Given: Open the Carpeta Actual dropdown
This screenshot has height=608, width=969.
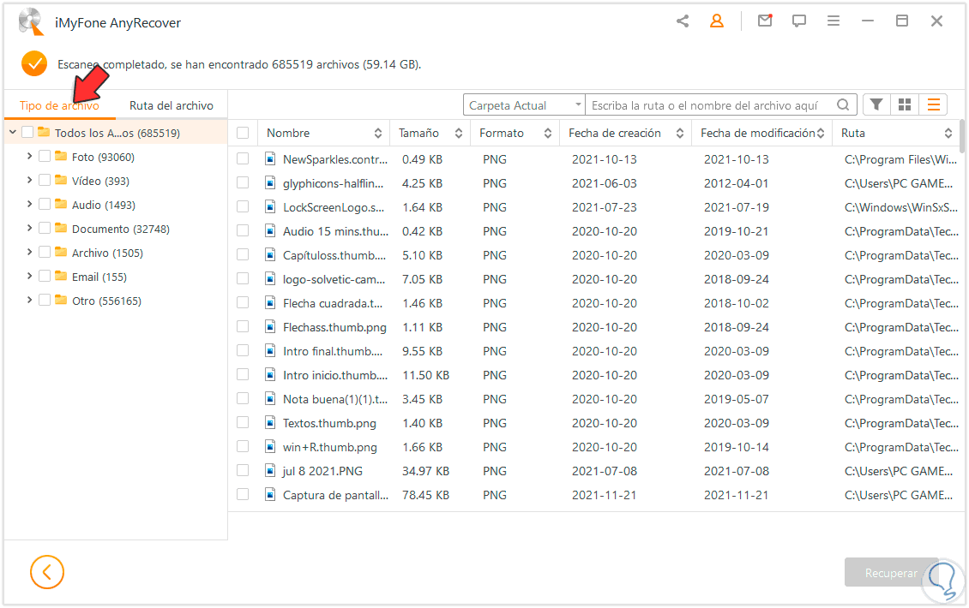Looking at the screenshot, I should coord(524,105).
